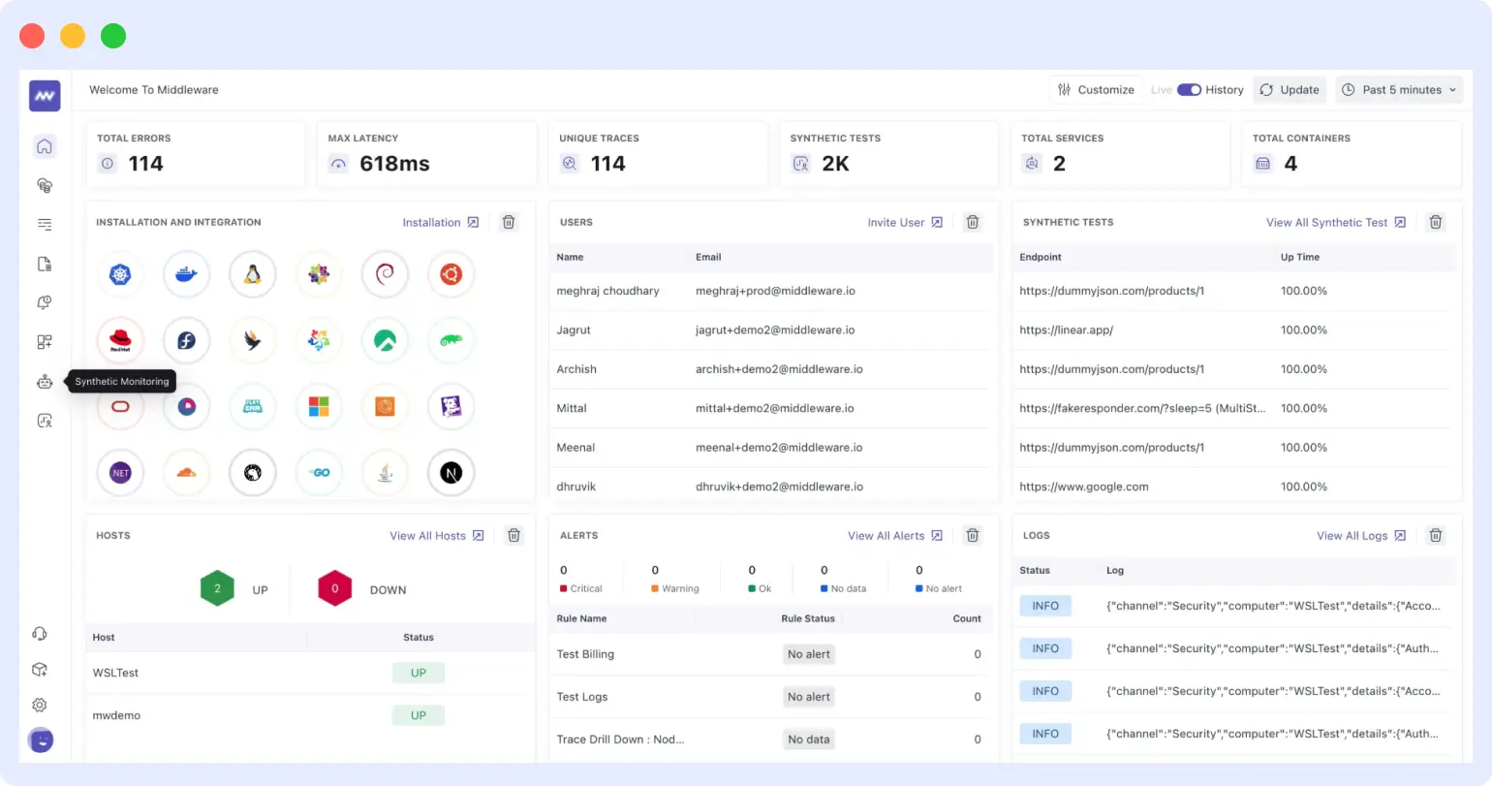Click the meghraj choudhary user name
Screen dimensions: 1492x786
607,291
